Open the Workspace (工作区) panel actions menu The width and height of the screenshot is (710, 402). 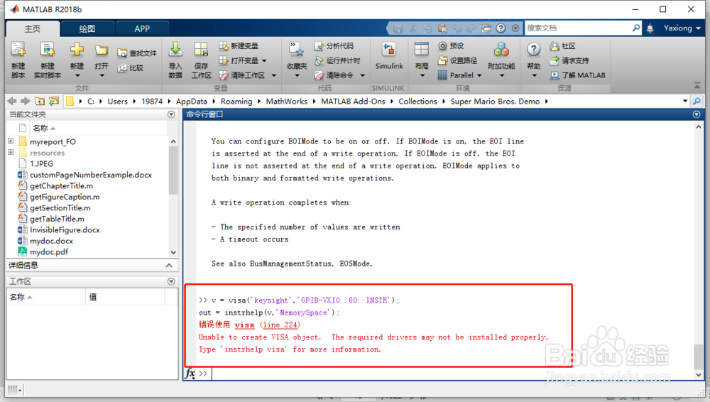(171, 281)
